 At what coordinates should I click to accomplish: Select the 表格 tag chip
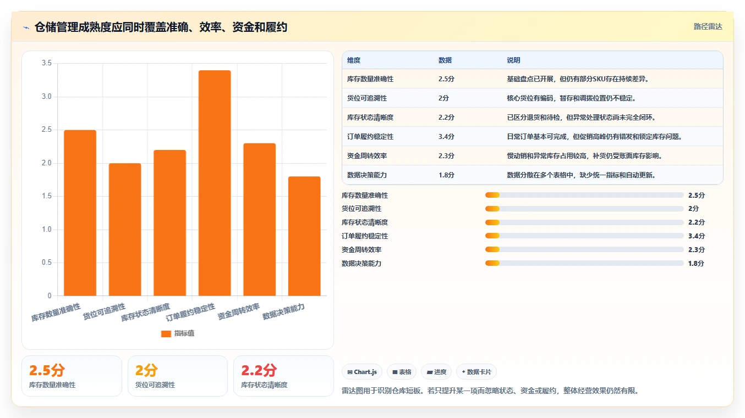point(402,372)
